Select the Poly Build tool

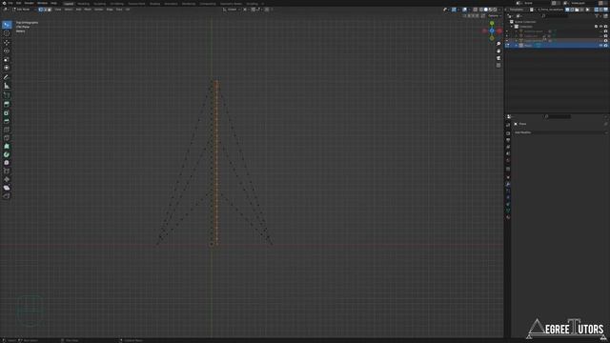[7, 146]
